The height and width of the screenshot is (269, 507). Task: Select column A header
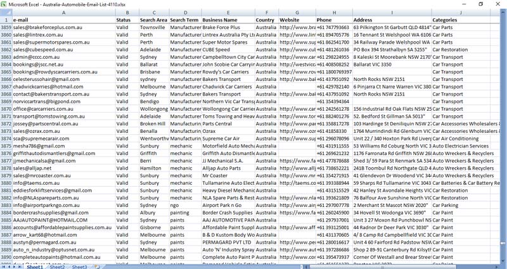pyautogui.click(x=64, y=13)
